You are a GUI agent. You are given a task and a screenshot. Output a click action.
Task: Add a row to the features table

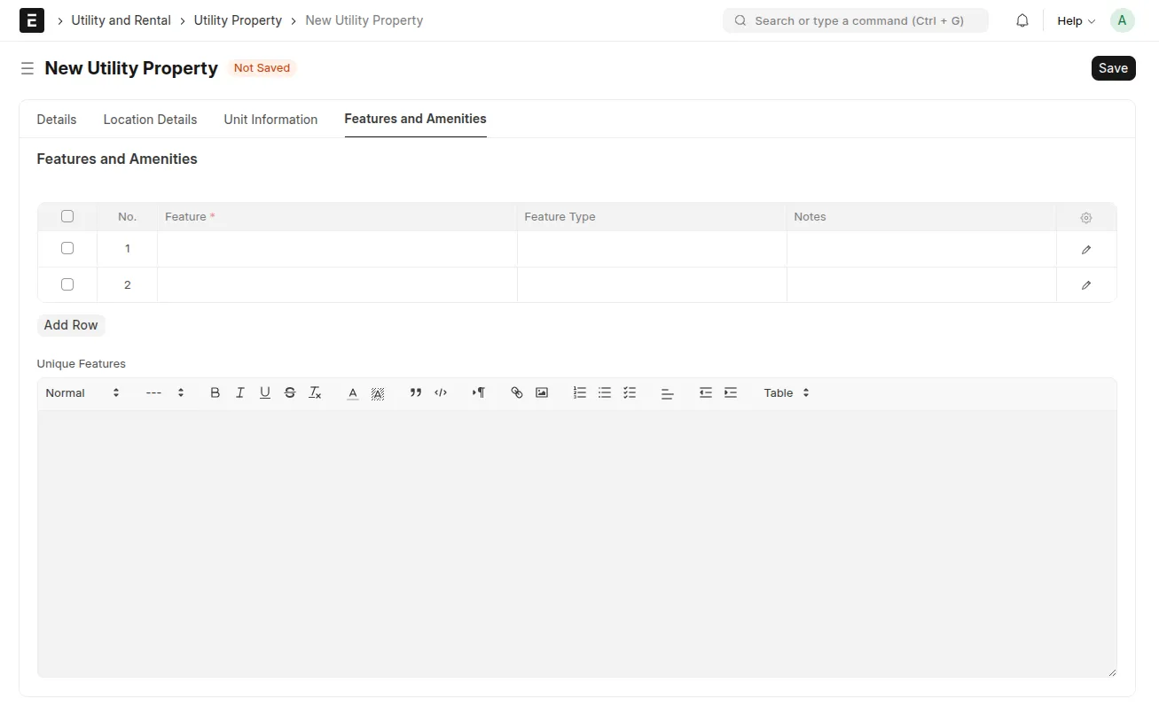tap(71, 325)
